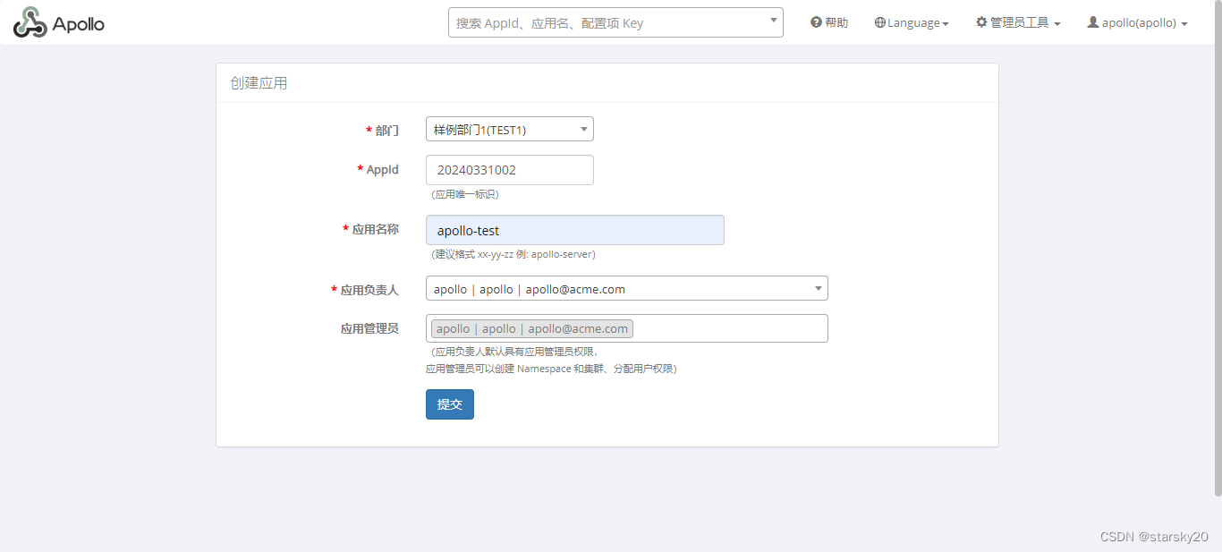This screenshot has width=1222, height=552.
Task: Click the caret on 应用负责人 selector
Action: [818, 288]
